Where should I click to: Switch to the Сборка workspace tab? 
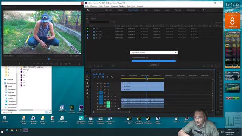(120, 10)
